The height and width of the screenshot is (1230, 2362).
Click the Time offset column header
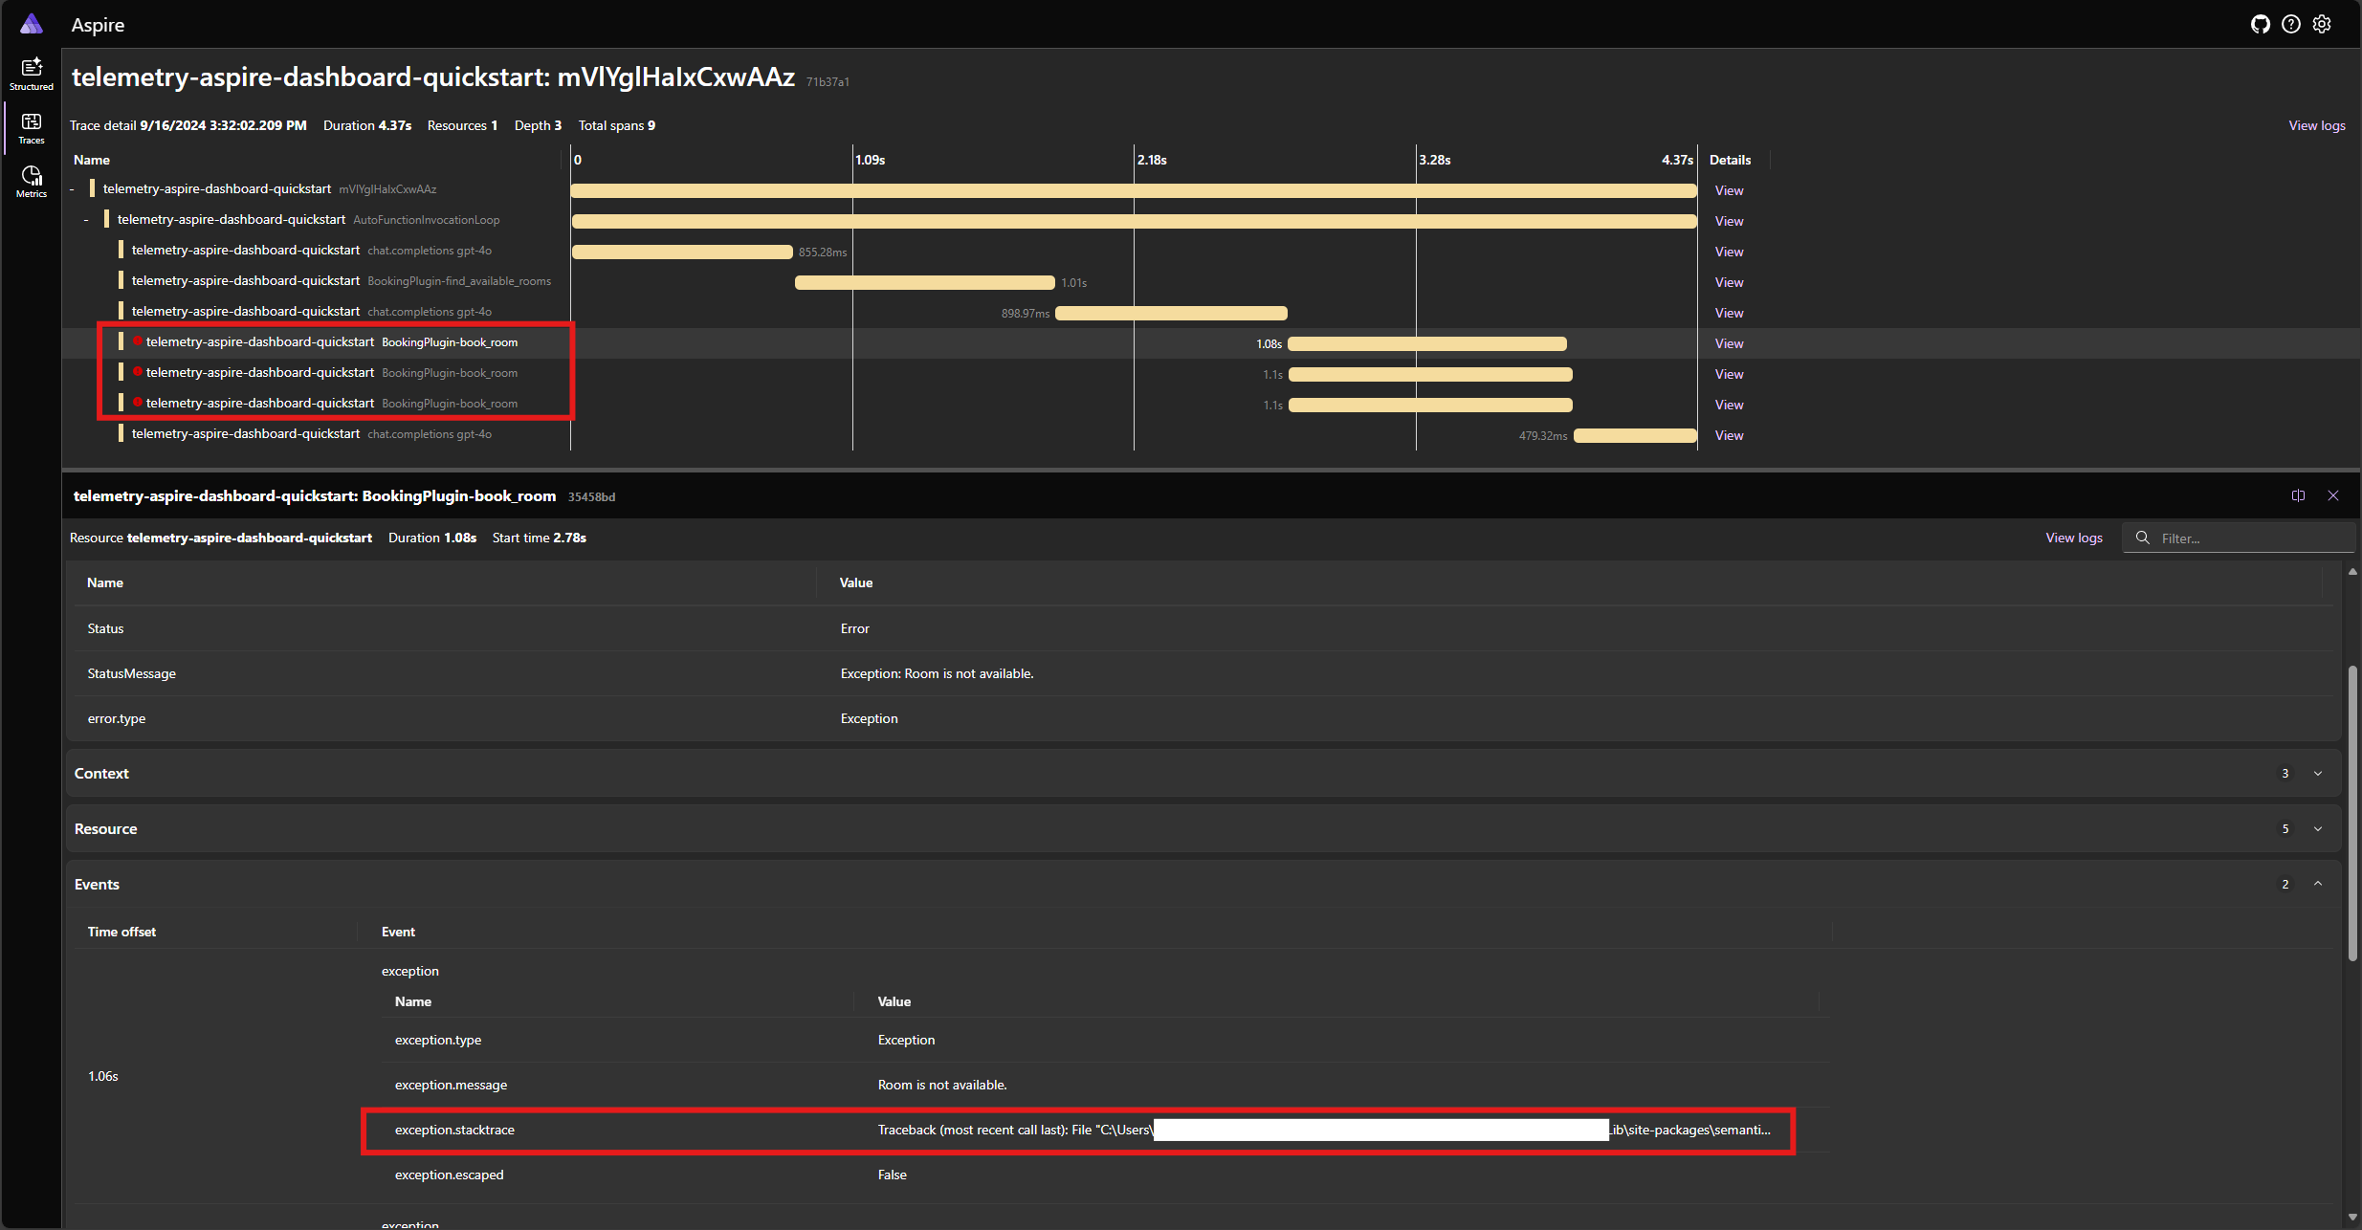(x=121, y=932)
